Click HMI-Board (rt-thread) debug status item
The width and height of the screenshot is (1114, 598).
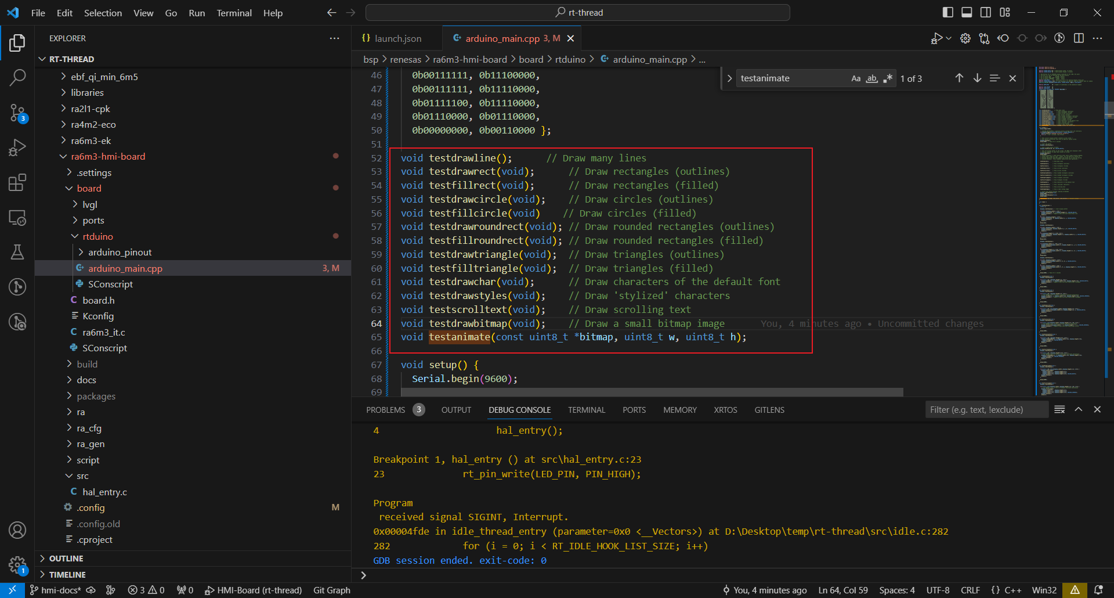pyautogui.click(x=254, y=590)
